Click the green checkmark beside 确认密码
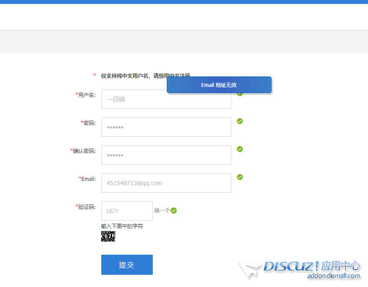 (x=240, y=149)
